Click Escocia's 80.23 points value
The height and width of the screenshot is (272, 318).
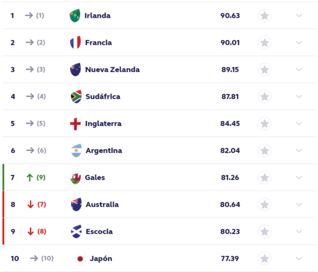230,231
